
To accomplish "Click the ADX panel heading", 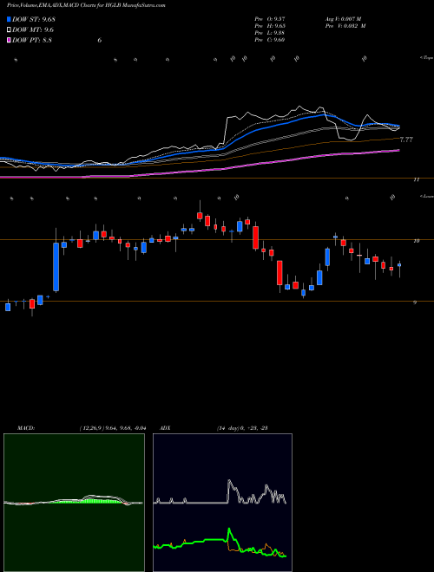I will click(165, 428).
